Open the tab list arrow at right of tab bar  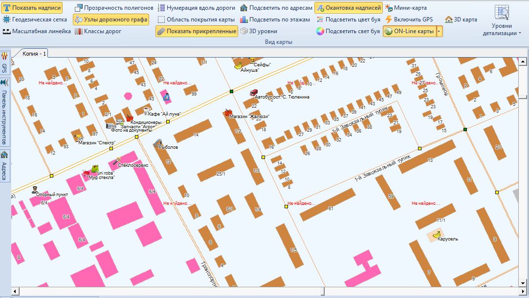tap(522, 53)
